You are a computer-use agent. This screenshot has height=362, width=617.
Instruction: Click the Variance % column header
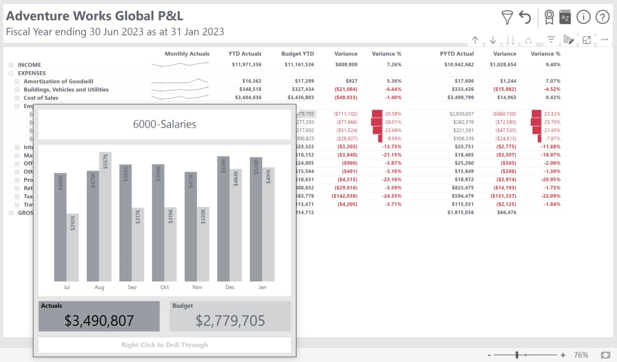[x=386, y=54]
